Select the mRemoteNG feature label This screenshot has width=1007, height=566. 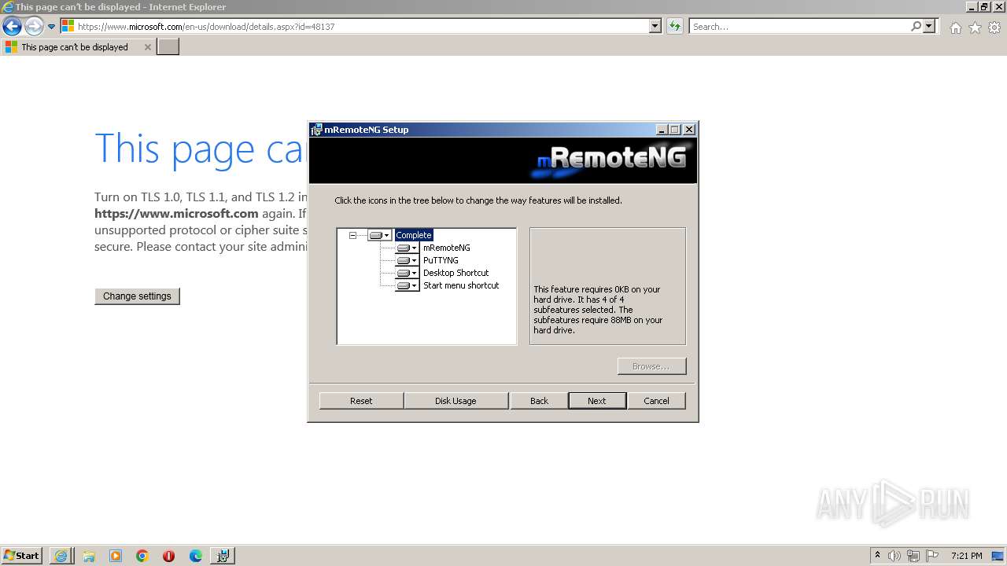click(x=447, y=248)
